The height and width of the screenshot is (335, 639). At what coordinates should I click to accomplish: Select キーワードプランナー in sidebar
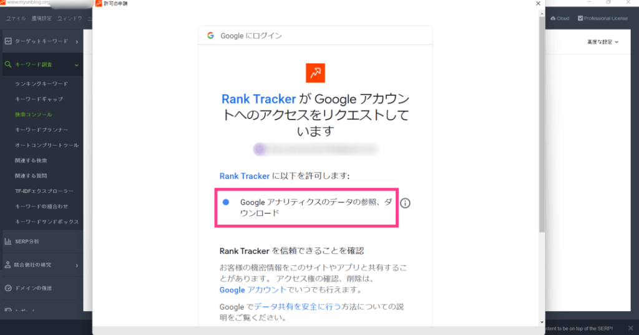(42, 130)
